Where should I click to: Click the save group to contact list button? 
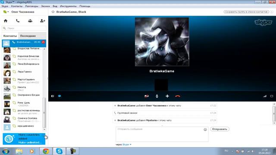pos(246,12)
